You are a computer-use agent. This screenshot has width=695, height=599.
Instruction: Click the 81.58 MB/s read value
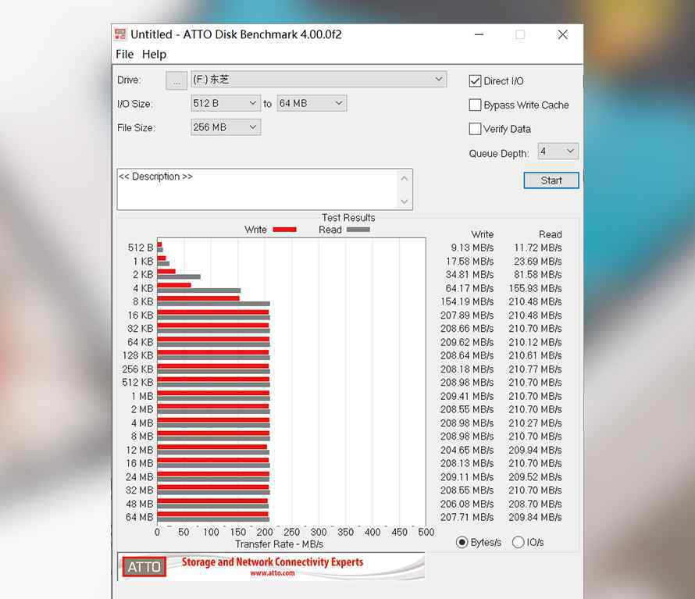tap(538, 274)
